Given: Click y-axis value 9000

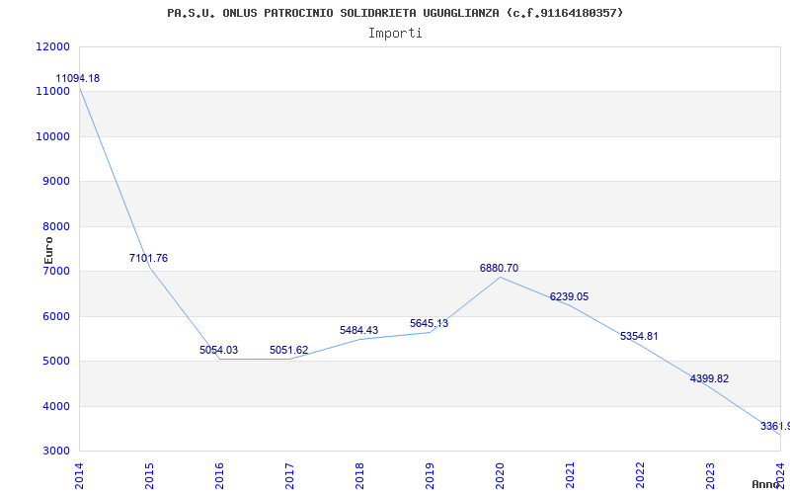Looking at the screenshot, I should click(x=55, y=182).
